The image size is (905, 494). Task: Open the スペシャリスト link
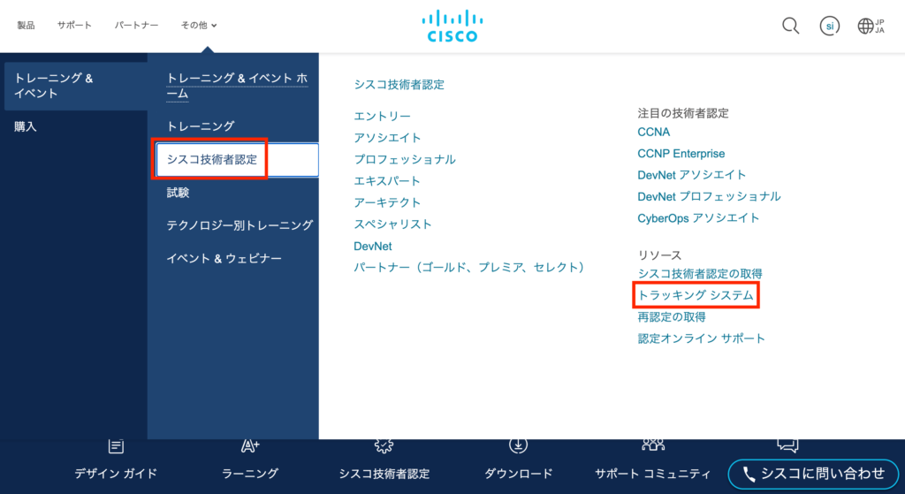(392, 224)
